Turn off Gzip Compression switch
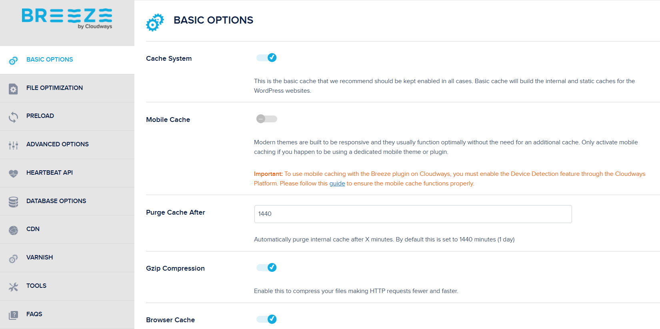The width and height of the screenshot is (660, 329). tap(266, 267)
